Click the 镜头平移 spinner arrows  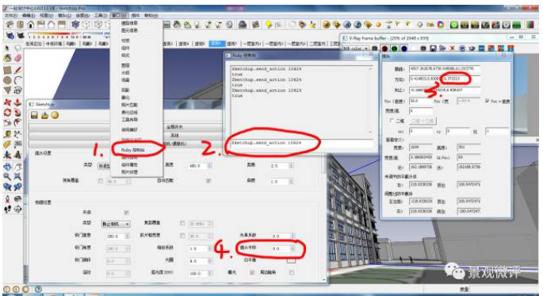pos(293,248)
